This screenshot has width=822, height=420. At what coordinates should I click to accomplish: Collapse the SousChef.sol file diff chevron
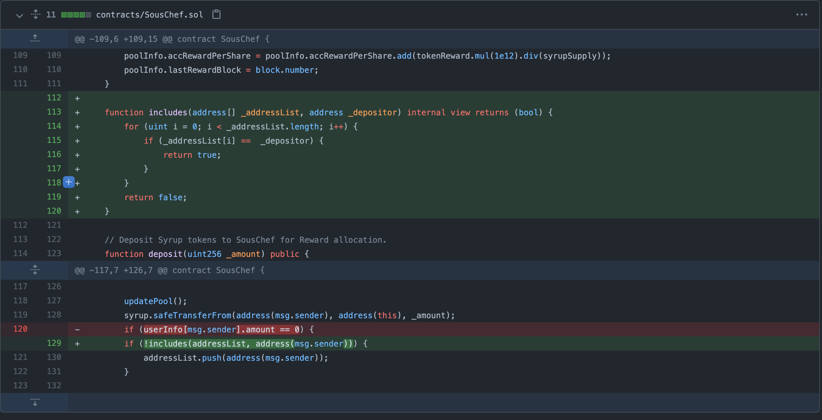[x=20, y=15]
